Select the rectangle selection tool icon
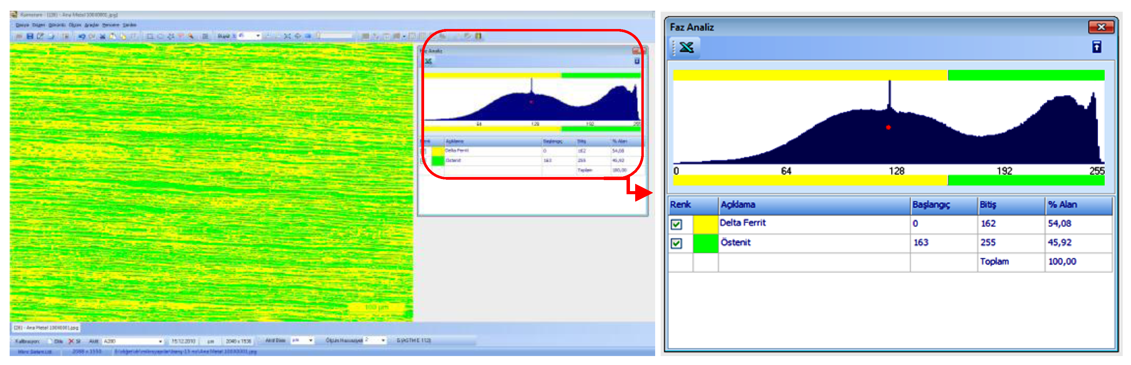Screen dimensions: 1131x365 point(150,36)
